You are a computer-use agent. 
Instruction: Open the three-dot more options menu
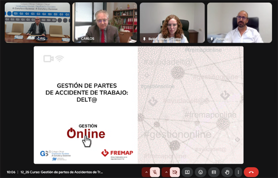tap(238, 172)
